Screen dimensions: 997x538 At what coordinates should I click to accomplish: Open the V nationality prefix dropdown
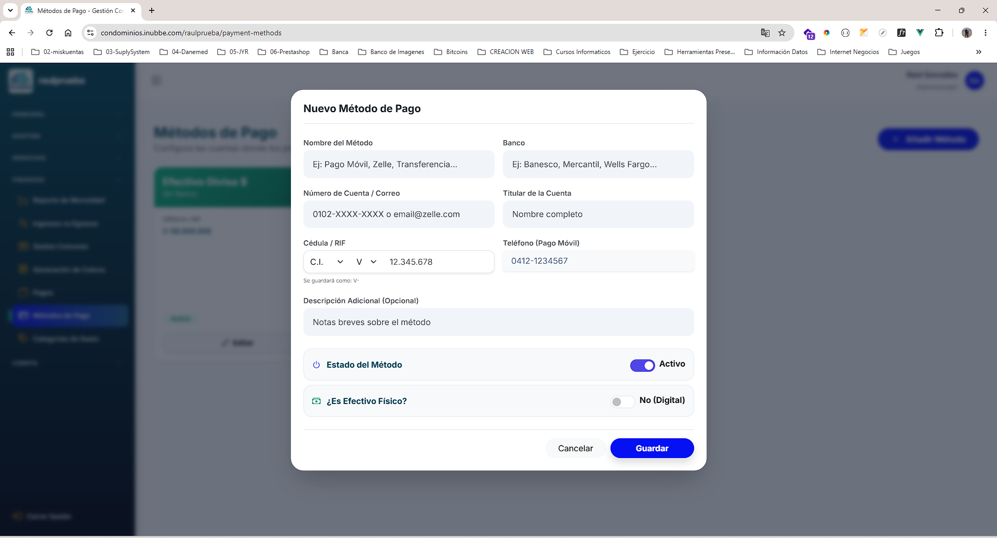click(366, 262)
